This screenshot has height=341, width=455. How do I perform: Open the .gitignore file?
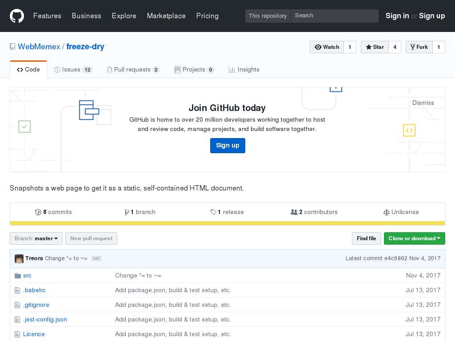[36, 305]
